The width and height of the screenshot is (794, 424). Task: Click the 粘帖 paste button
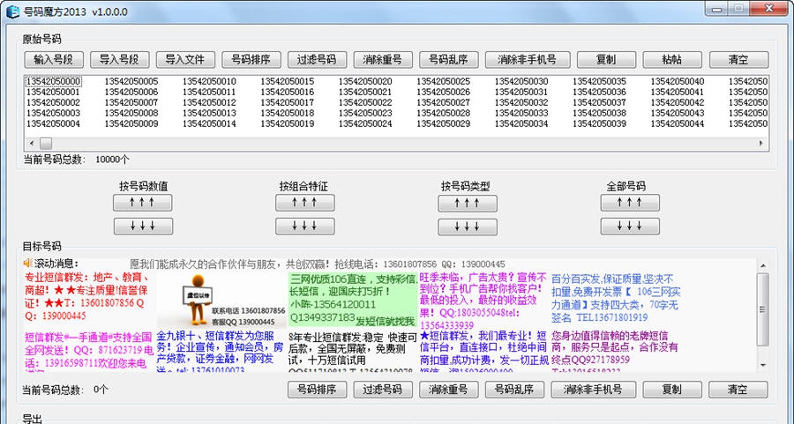pos(672,59)
